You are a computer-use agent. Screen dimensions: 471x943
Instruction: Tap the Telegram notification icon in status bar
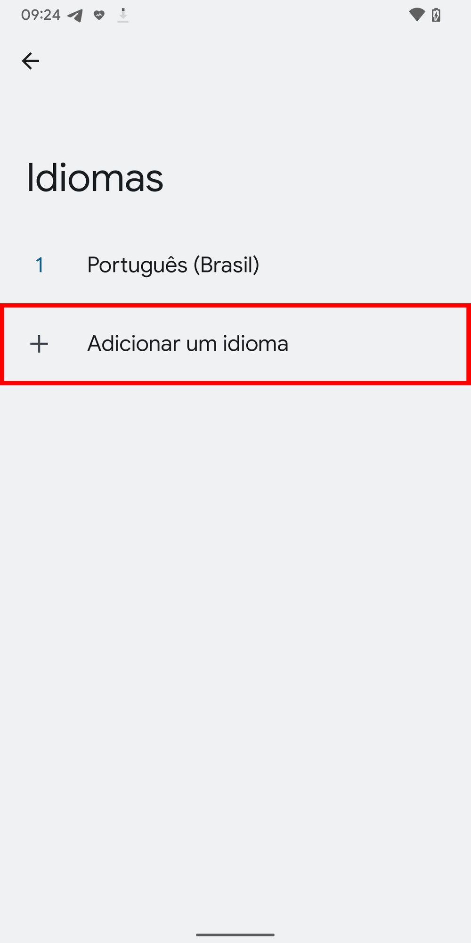pyautogui.click(x=75, y=16)
